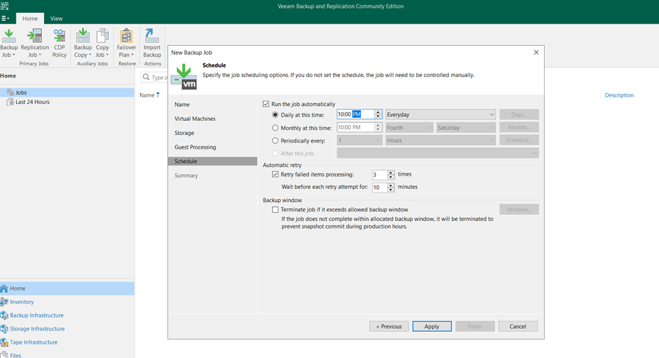Click the Import Backup icon
The width and height of the screenshot is (659, 358).
pyautogui.click(x=151, y=43)
